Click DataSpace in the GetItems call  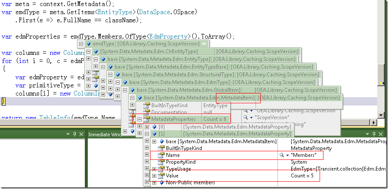click(x=153, y=12)
